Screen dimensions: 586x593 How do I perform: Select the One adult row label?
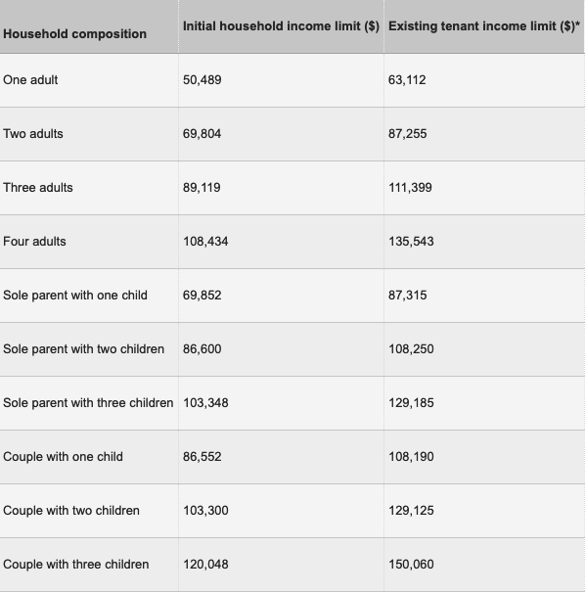click(x=30, y=80)
